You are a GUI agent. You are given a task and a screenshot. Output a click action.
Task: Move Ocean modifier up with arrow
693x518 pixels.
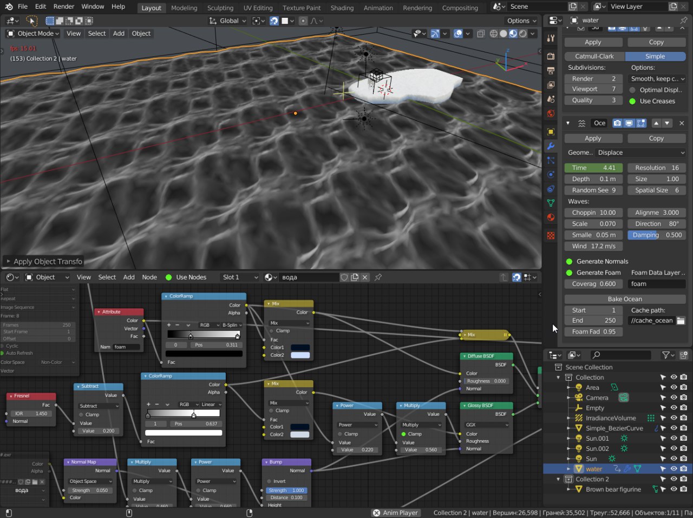coord(656,123)
